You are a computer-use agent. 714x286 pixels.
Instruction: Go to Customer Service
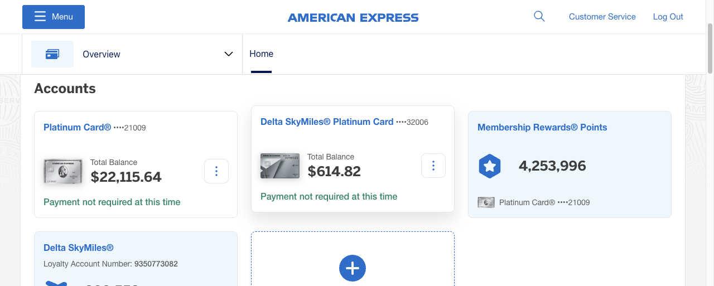pos(602,17)
